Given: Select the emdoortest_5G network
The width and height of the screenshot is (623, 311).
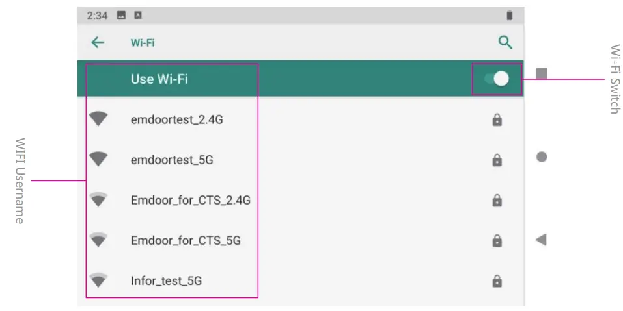Looking at the screenshot, I should coord(172,160).
